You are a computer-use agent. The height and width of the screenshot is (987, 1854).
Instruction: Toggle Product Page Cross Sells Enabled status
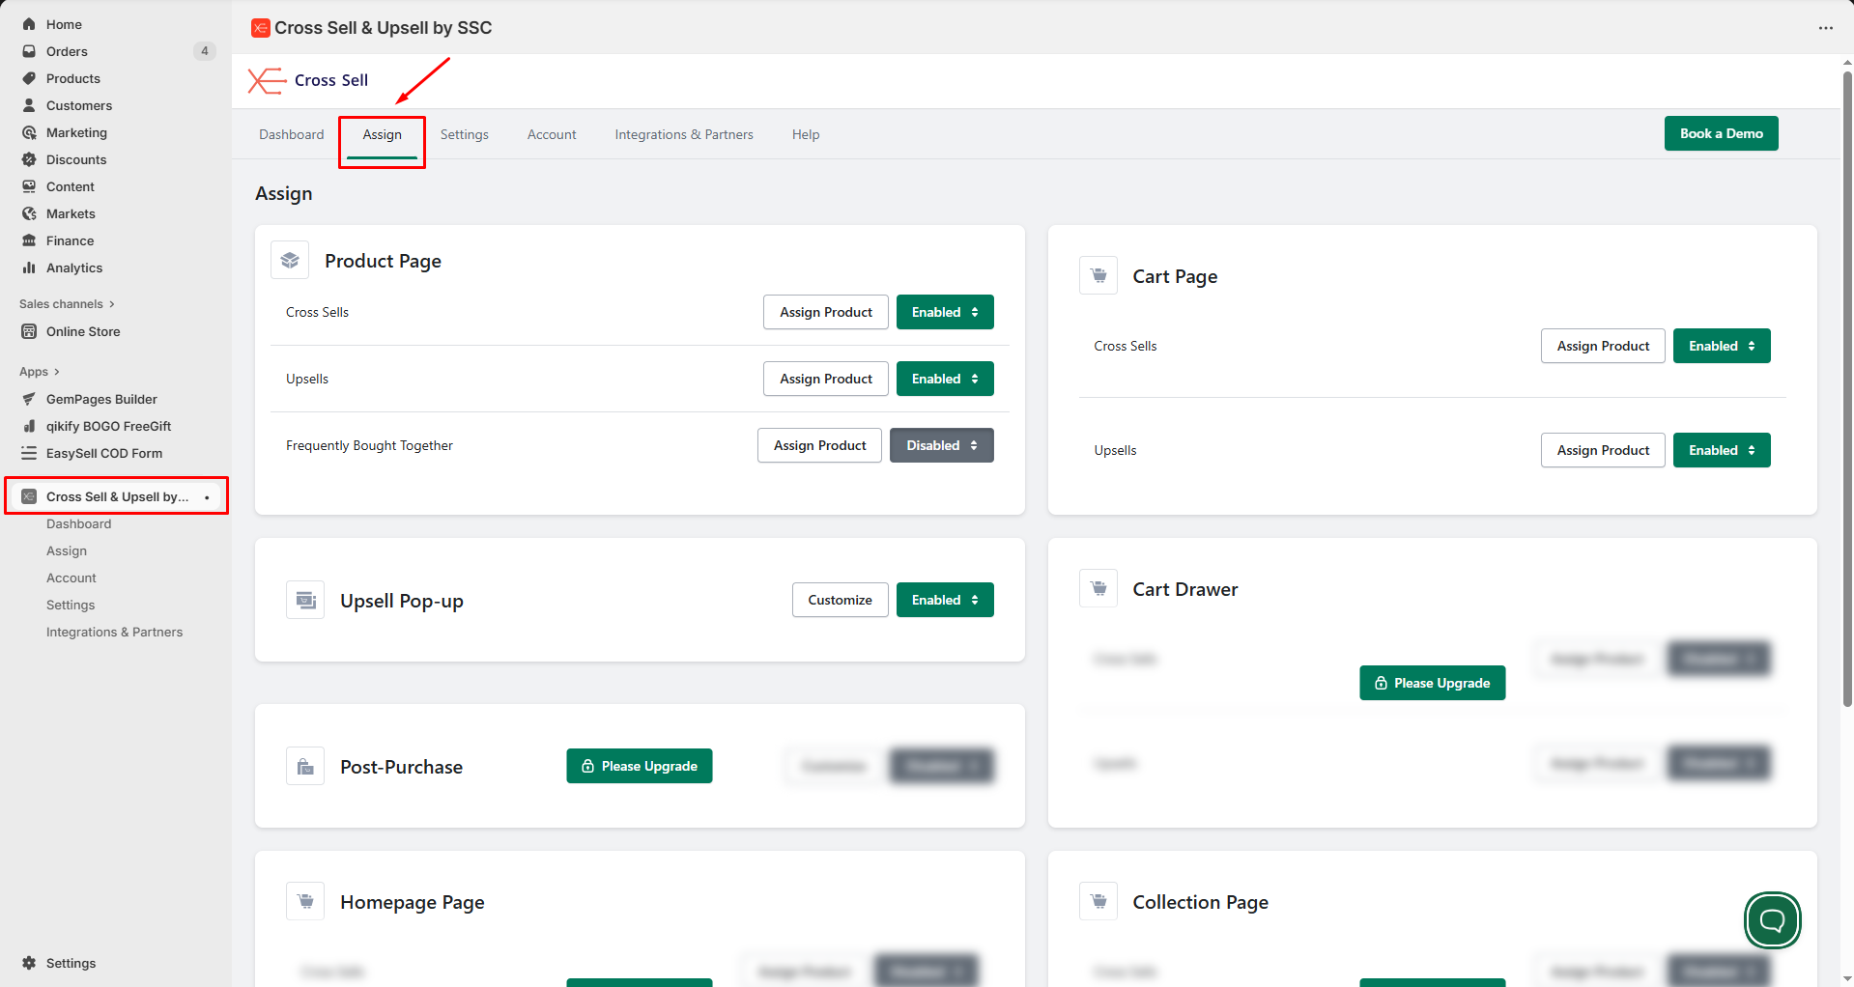point(944,312)
